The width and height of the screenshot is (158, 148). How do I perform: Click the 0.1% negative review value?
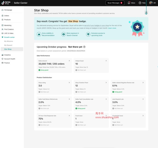tap(115, 86)
